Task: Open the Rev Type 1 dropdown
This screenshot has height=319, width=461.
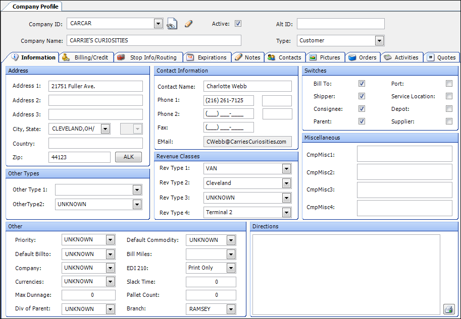Action: click(x=287, y=168)
